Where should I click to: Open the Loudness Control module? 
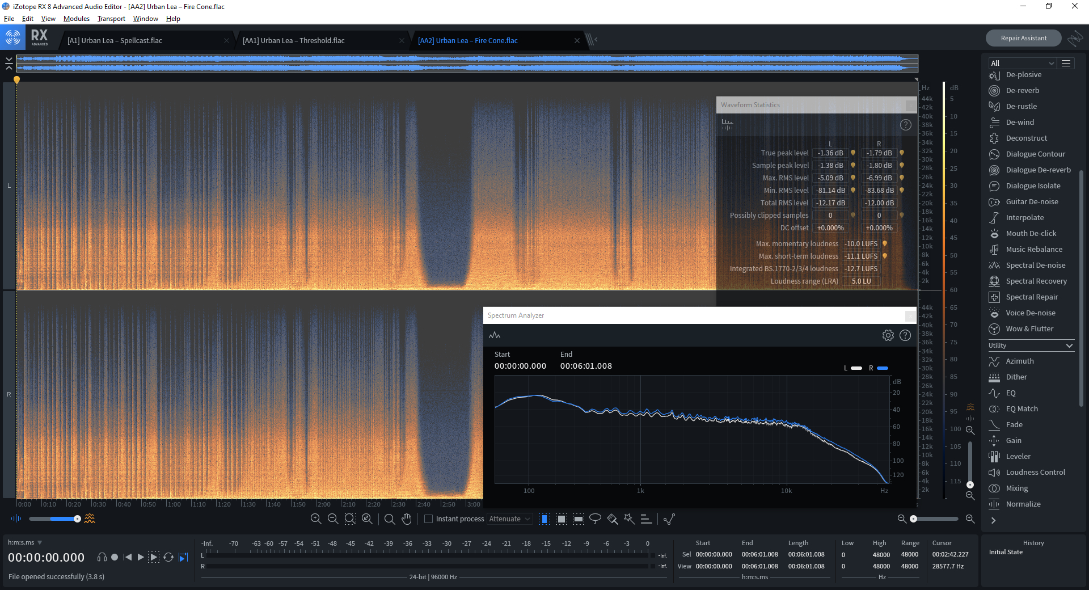(1035, 473)
